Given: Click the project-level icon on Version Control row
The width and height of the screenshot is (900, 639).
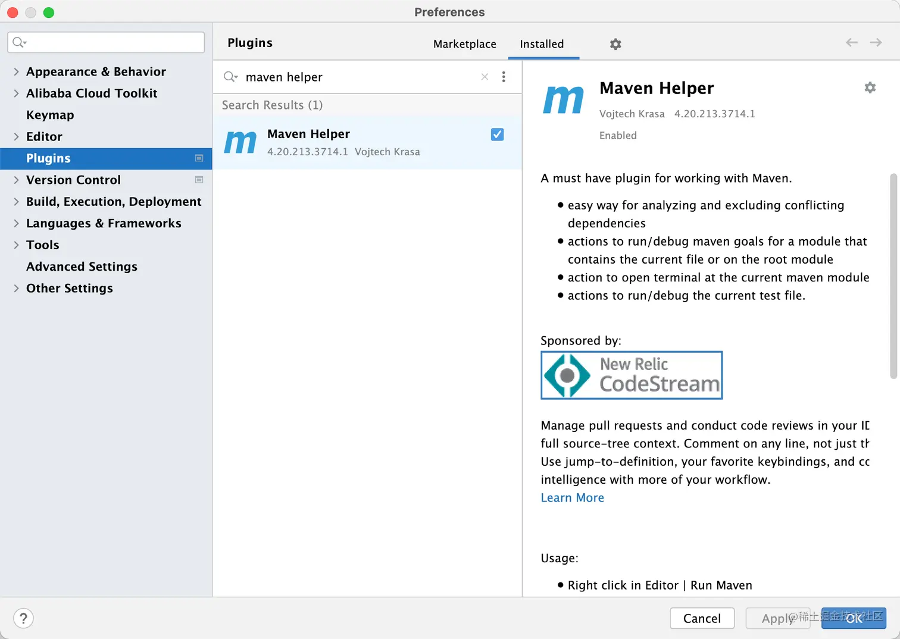Looking at the screenshot, I should tap(199, 180).
